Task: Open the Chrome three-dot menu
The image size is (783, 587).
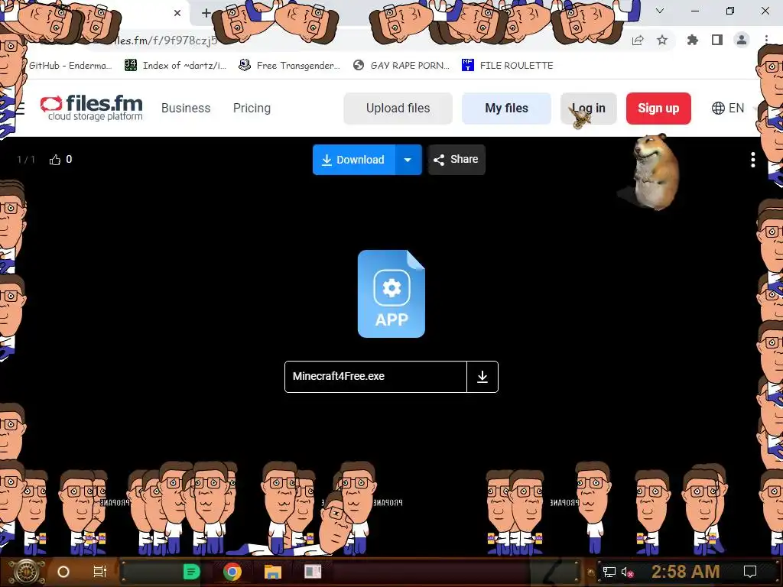Action: click(766, 40)
